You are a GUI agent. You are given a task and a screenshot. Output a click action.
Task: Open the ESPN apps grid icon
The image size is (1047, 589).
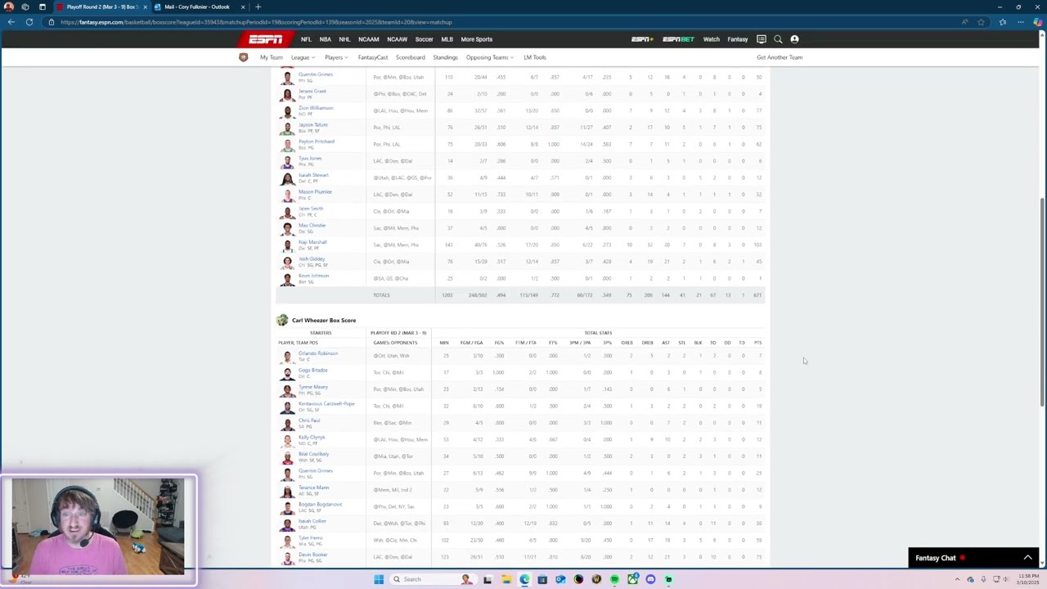[761, 39]
